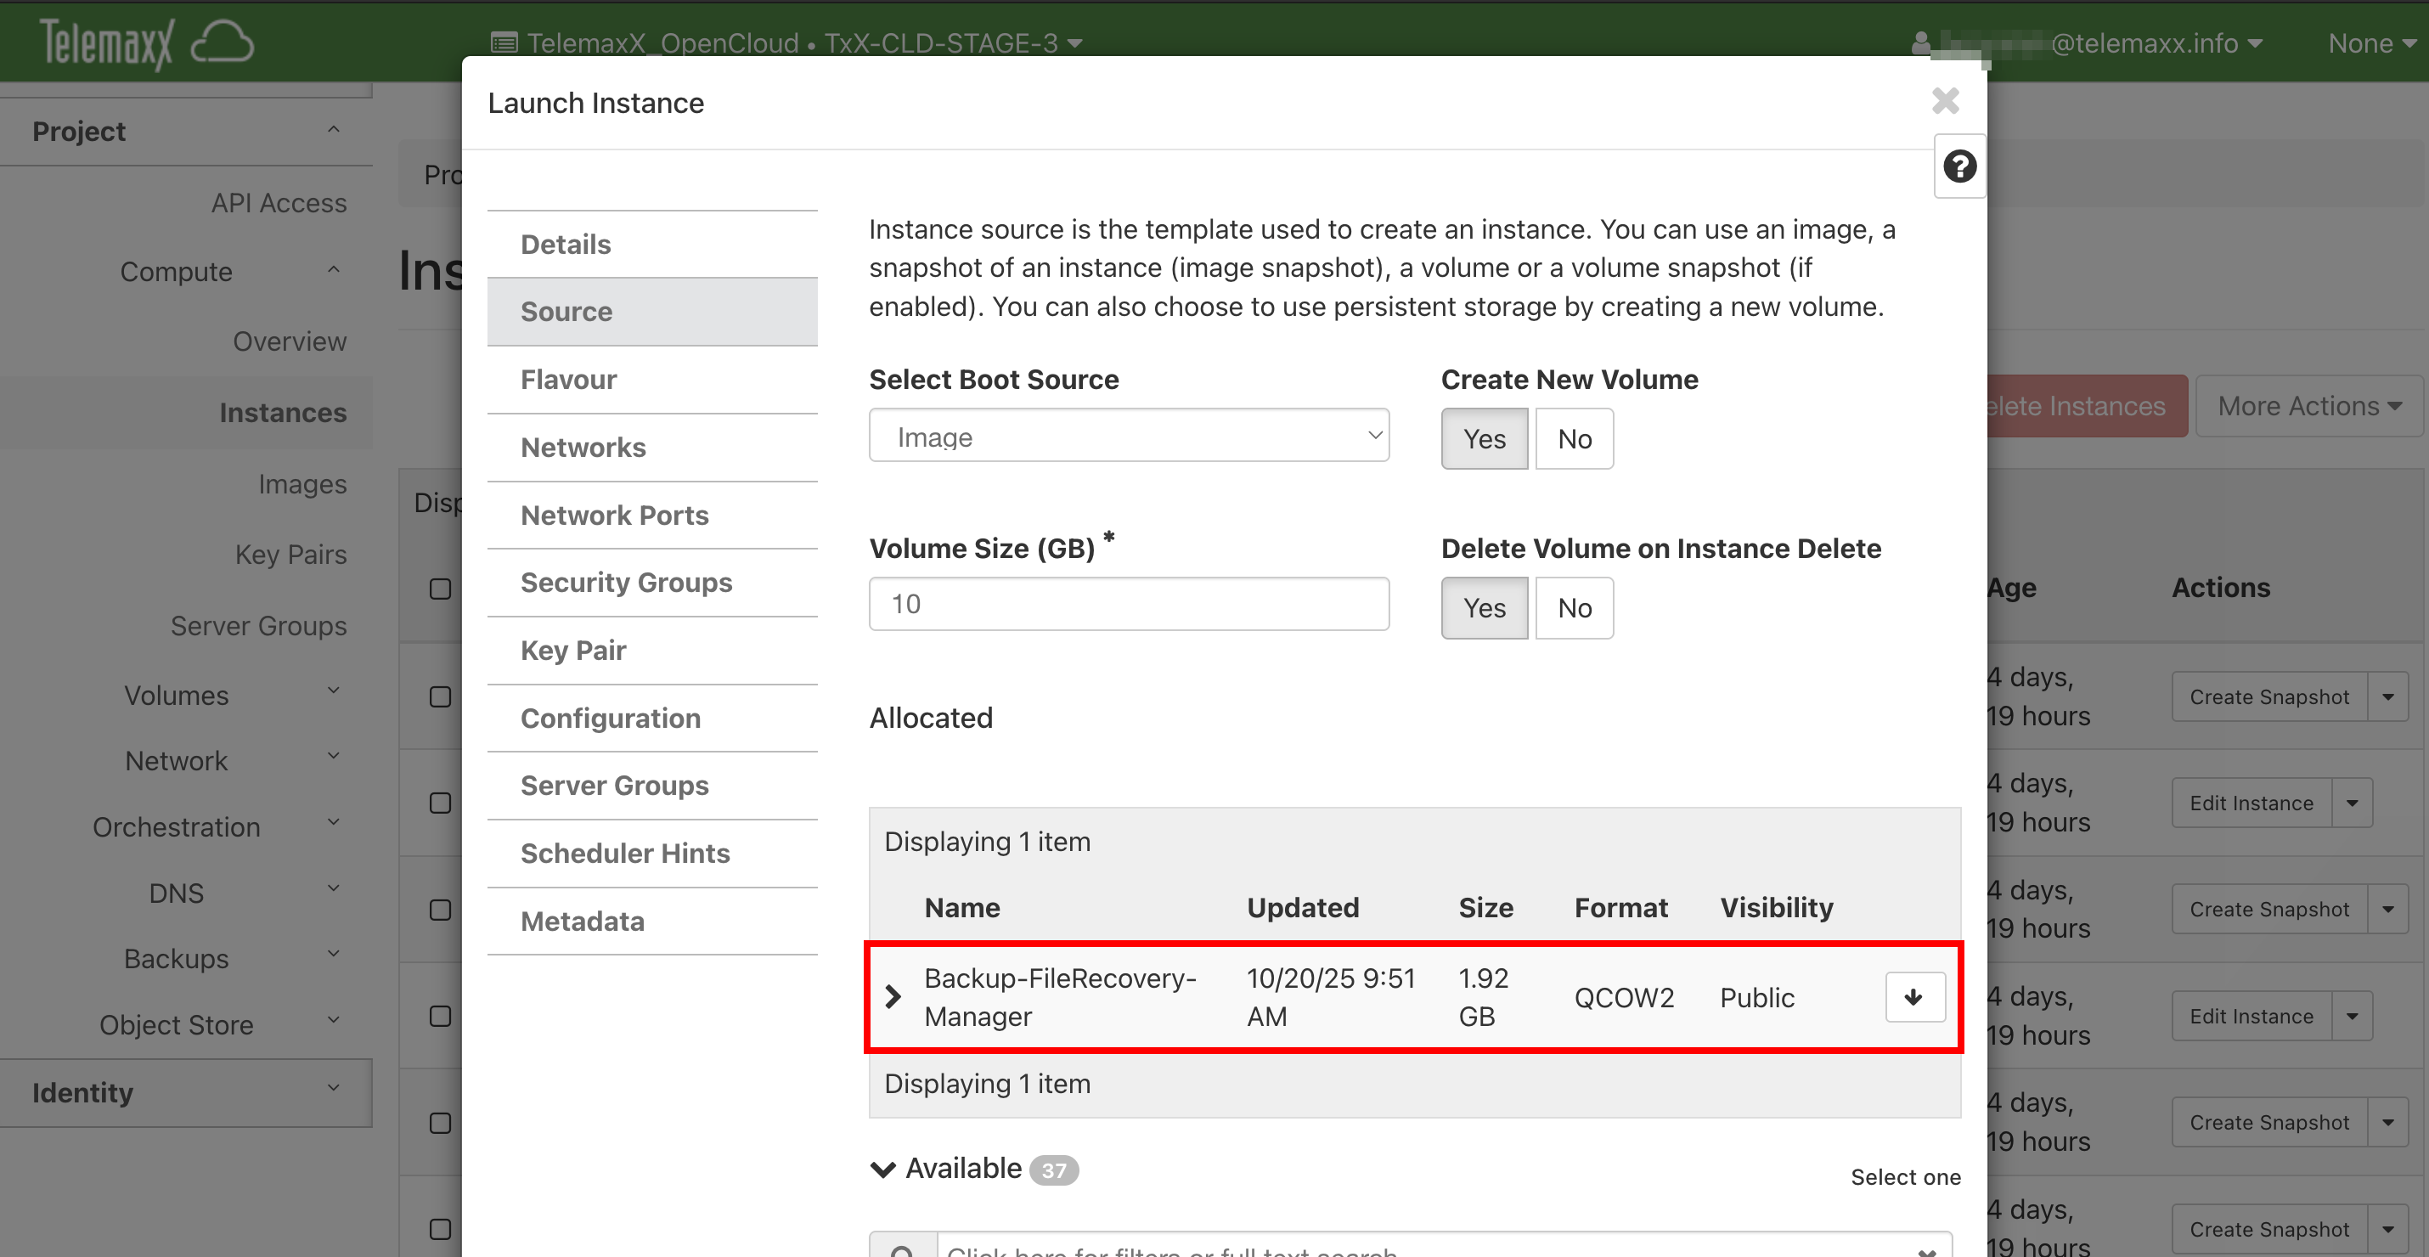The image size is (2429, 1257).
Task: Set Delete Volume on Instance Delete to No
Action: coord(1574,608)
